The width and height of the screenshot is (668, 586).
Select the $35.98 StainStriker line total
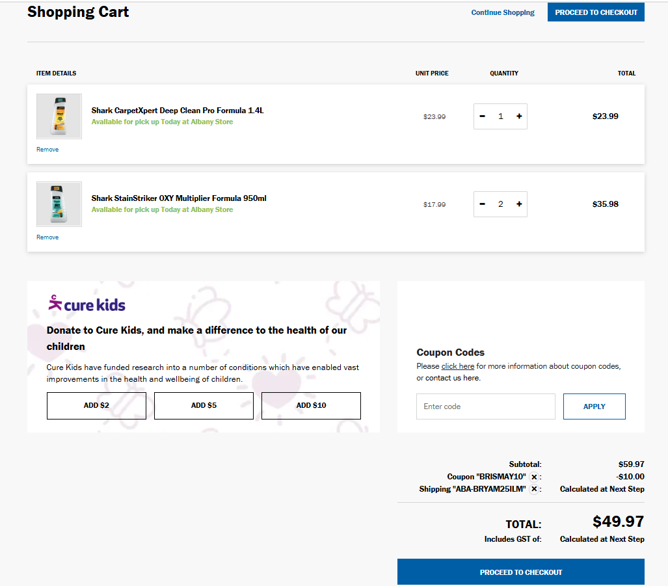coord(606,204)
